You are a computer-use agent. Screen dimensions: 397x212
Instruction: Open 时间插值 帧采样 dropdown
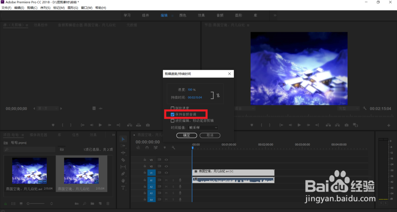(x=203, y=128)
